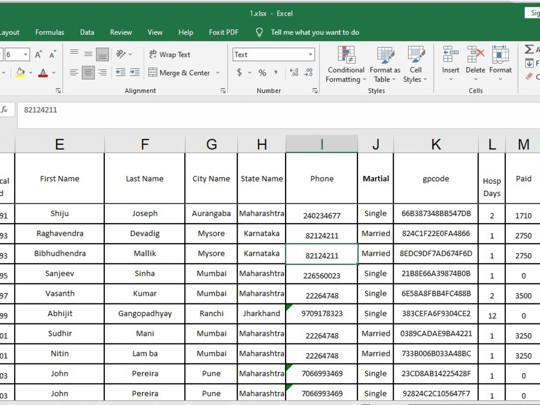Open the font size dropdown

click(25, 55)
